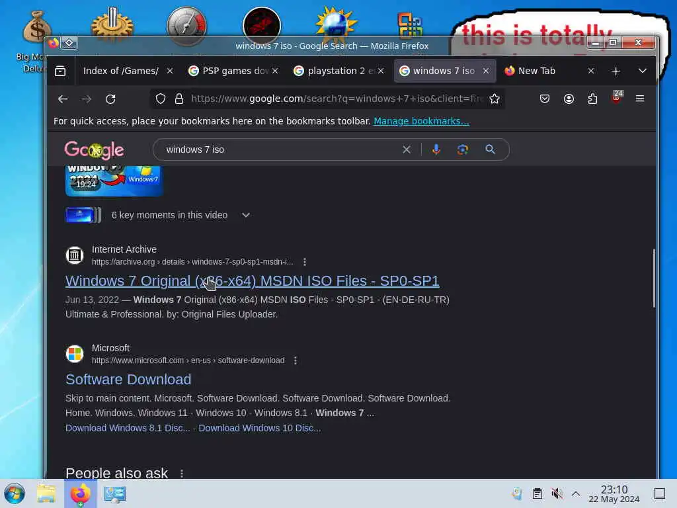The image size is (677, 508).
Task: Open the taskbar clock showing 23:10
Action: [614, 493]
